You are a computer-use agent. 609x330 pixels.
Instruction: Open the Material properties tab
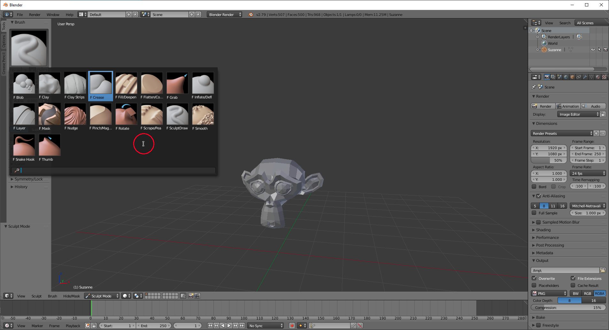598,77
